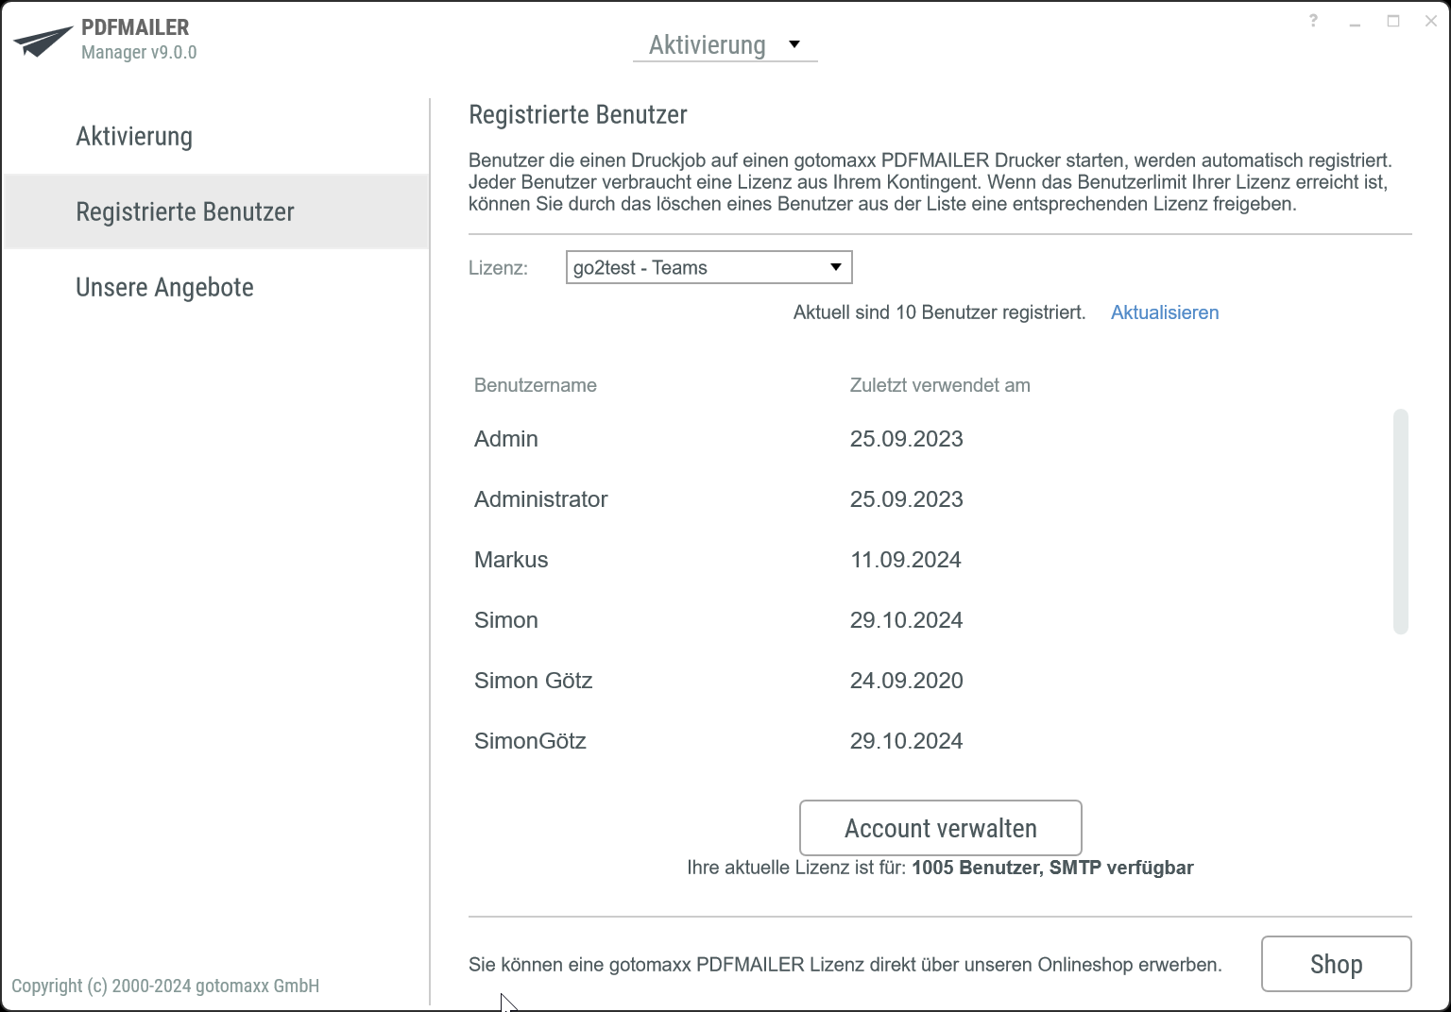
Task: Open Unsere Angebote in the sidebar
Action: (x=216, y=287)
